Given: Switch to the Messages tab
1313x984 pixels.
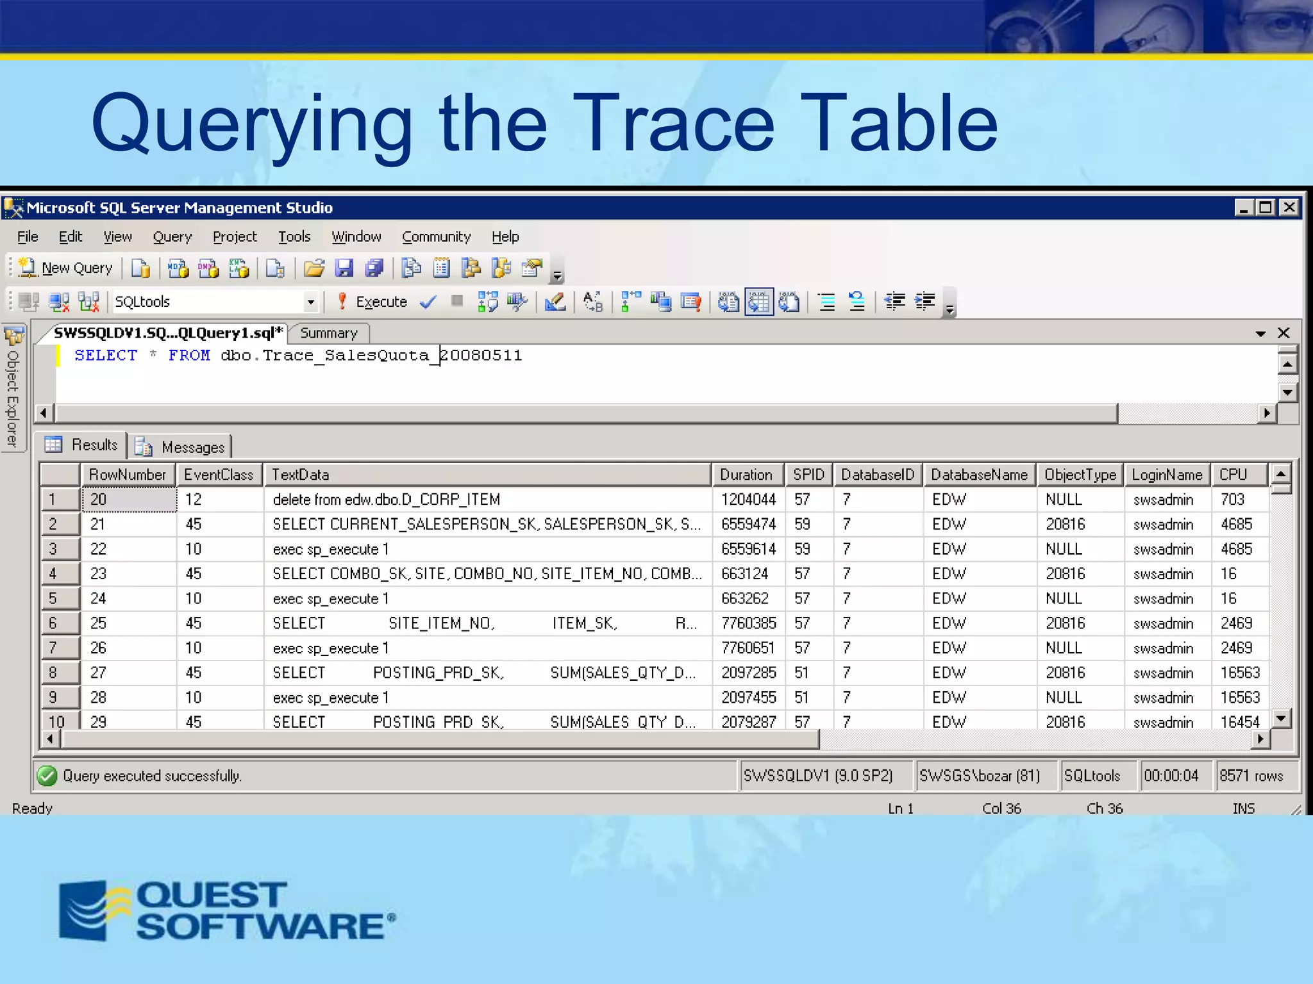Looking at the screenshot, I should (182, 447).
